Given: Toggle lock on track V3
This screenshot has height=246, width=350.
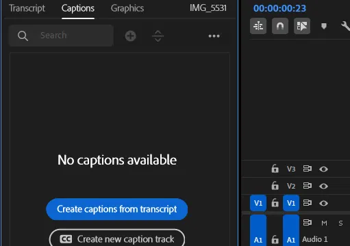Looking at the screenshot, I should pos(275,169).
